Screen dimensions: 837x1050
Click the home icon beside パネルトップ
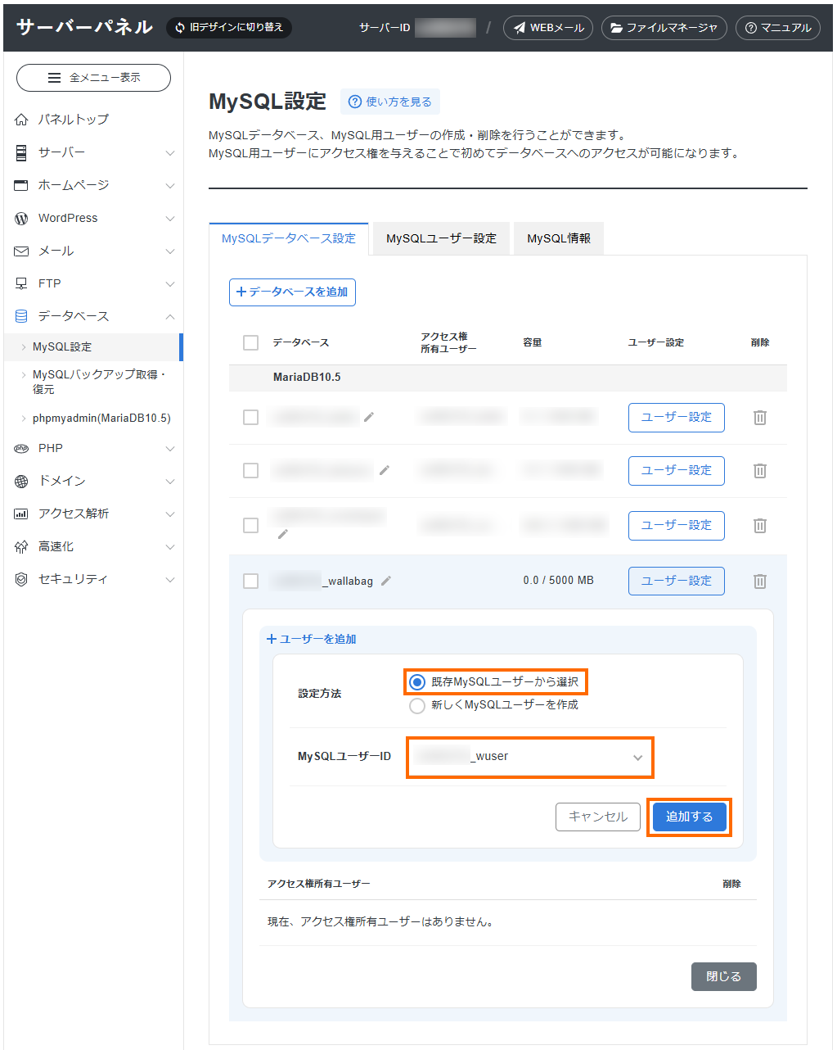point(21,120)
